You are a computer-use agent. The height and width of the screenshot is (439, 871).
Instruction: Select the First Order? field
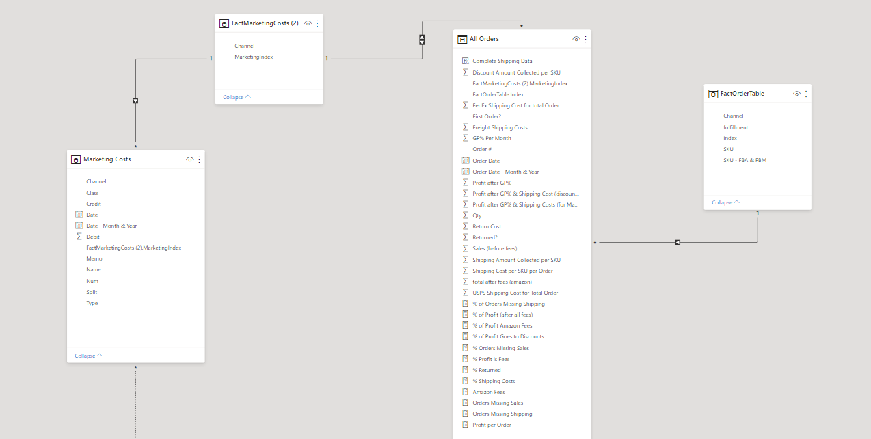[x=487, y=116]
